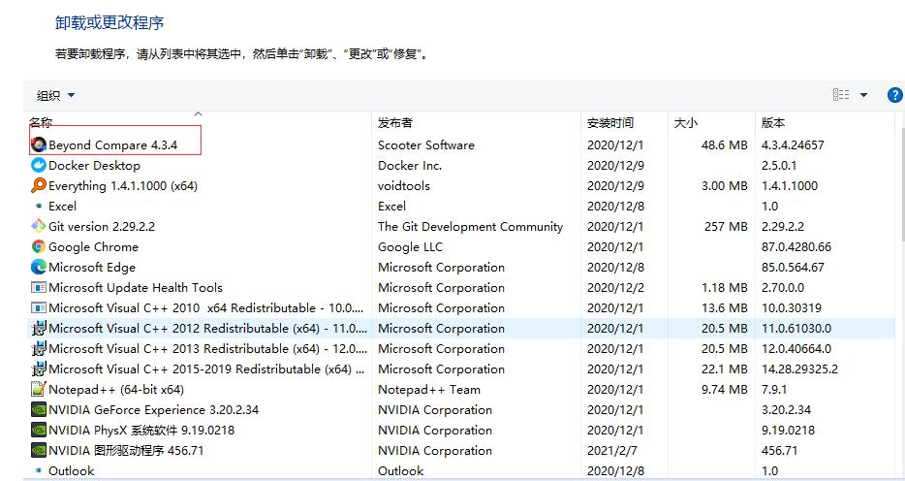Click the Visual C++ 2015-2019 Redistributable icon
Screen dimensions: 905x481
tap(39, 369)
